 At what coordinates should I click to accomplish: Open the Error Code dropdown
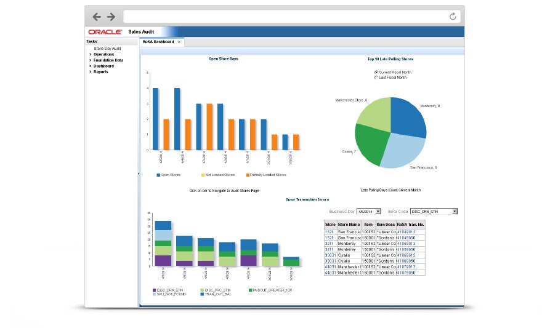point(455,211)
